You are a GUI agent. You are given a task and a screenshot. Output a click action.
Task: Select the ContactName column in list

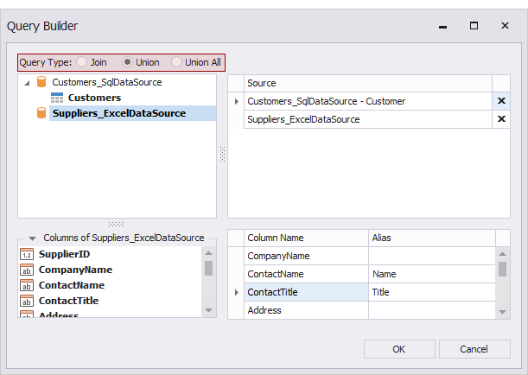[x=71, y=285]
